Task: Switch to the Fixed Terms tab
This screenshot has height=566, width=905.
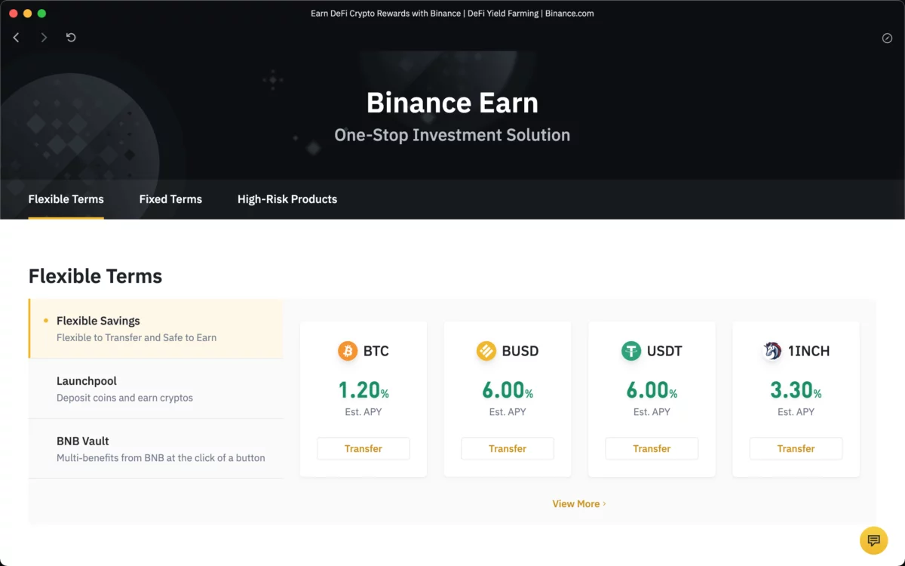Action: coord(170,199)
